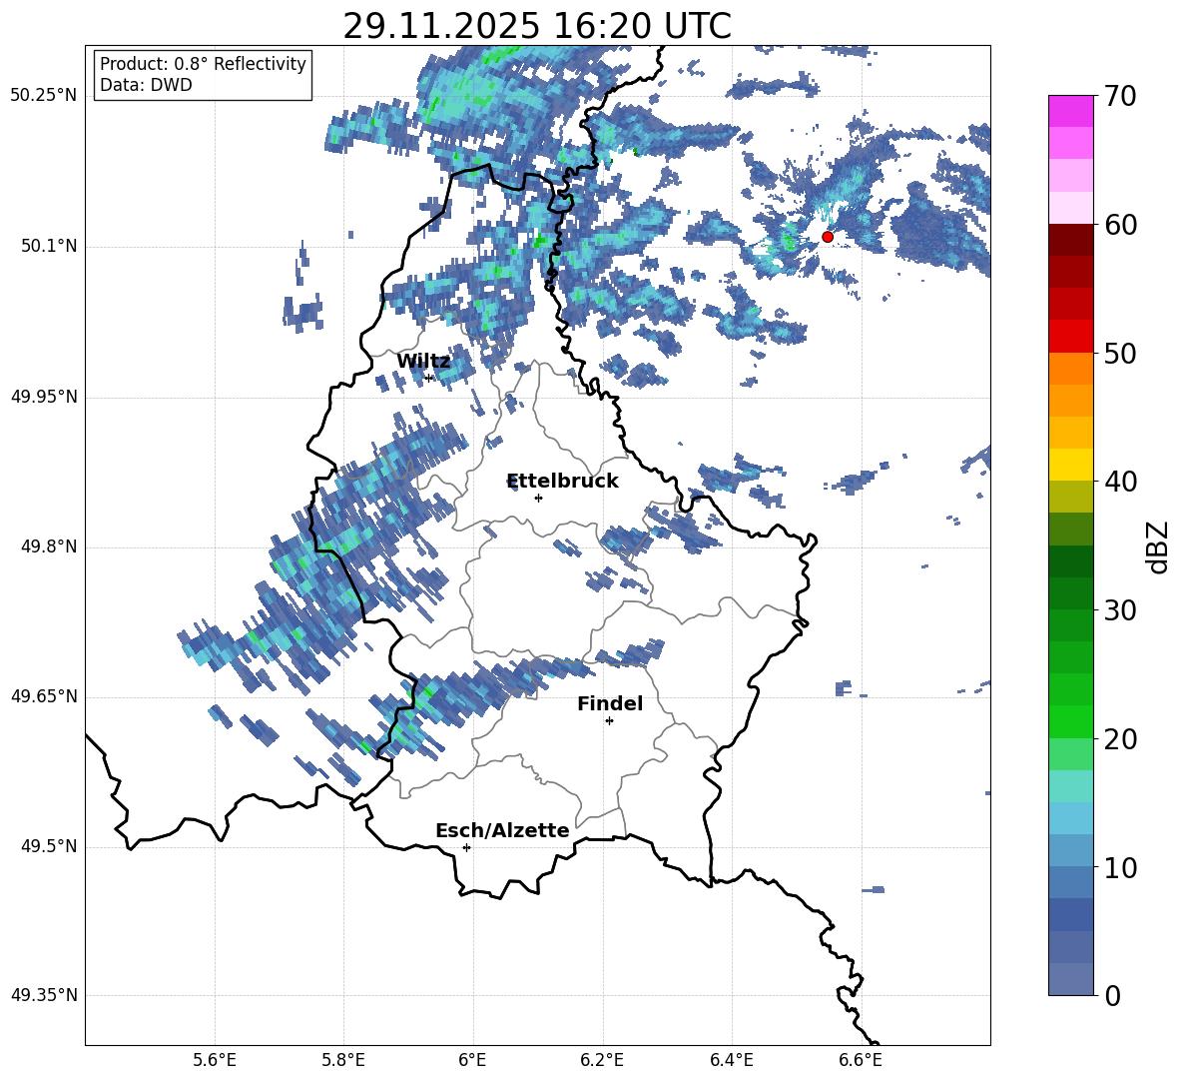Pick the dark maroon colorbar swatch below 60
This screenshot has width=1182, height=1080.
click(x=1070, y=240)
